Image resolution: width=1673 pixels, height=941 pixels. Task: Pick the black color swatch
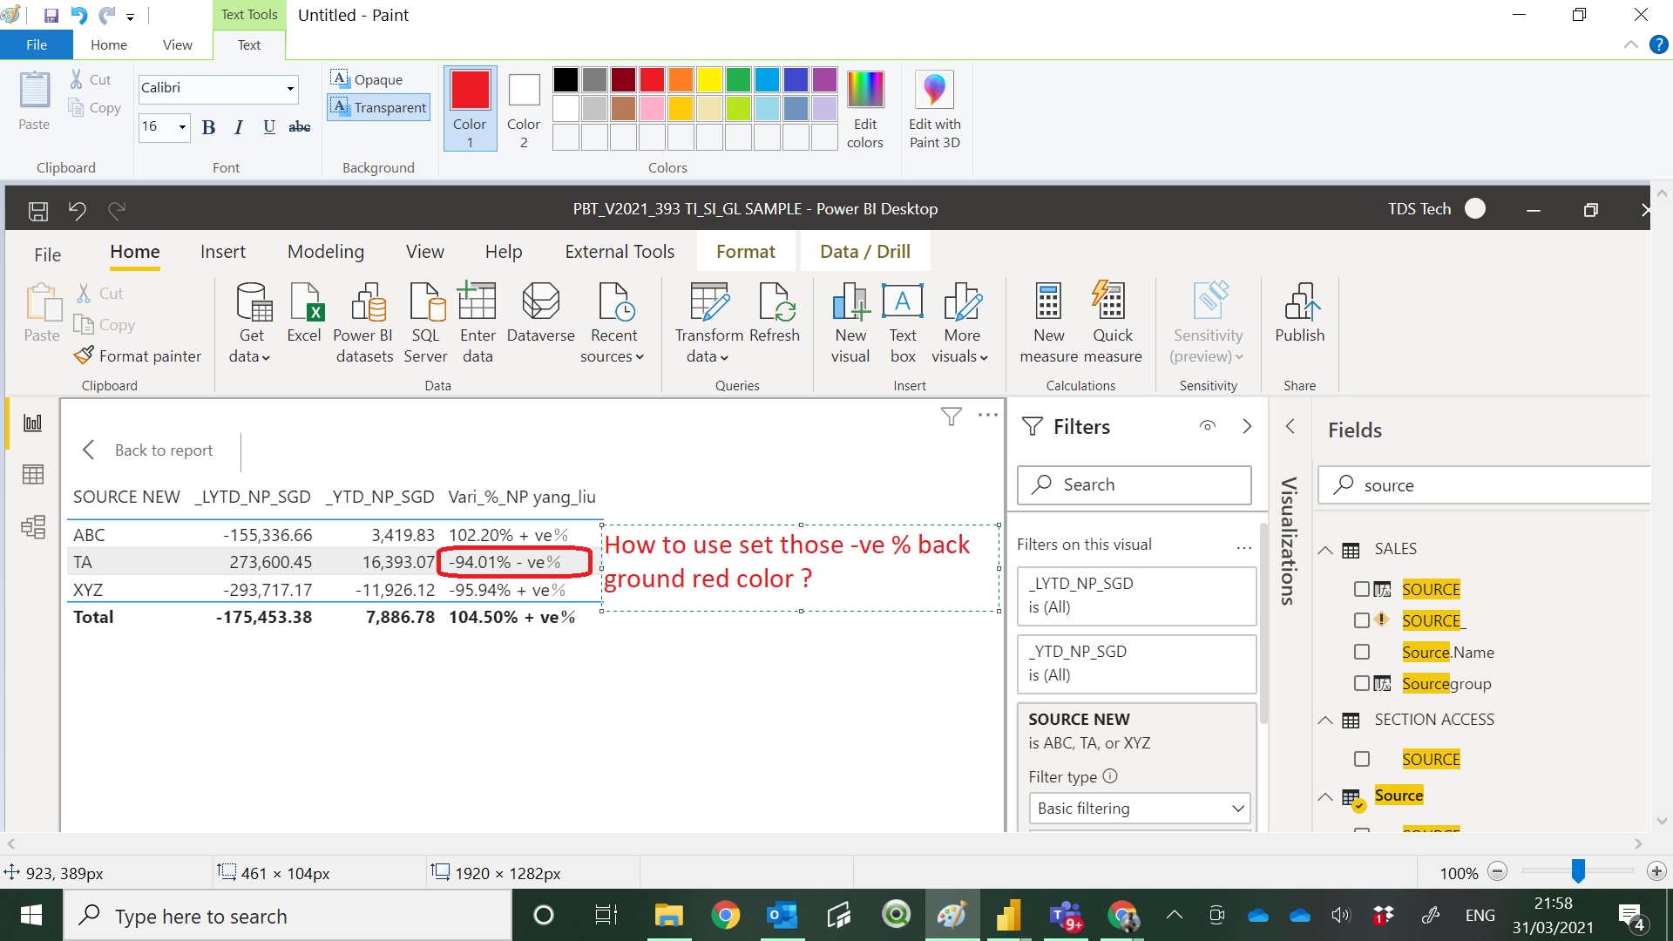tap(566, 80)
